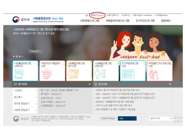Click person flow icon in 사회통합프로그램 과정신청 card
The height and width of the screenshot is (139, 185).
[x=100, y=74]
